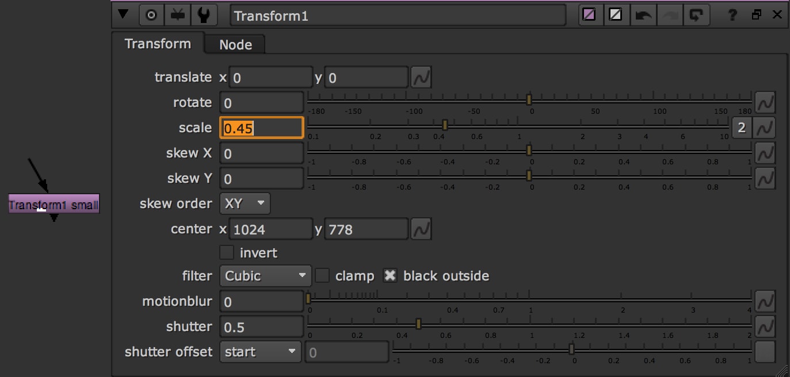Expand the shutter offset start dropdown

(260, 352)
